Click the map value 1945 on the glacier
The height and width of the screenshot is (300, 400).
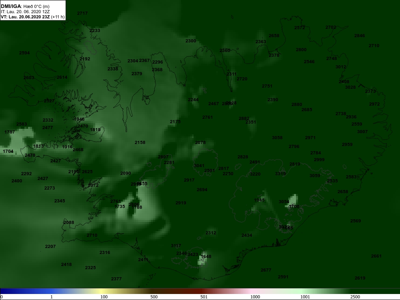(x=260, y=200)
